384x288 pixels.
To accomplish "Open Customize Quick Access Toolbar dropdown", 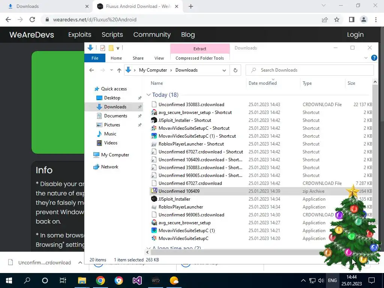I will coord(118,48).
